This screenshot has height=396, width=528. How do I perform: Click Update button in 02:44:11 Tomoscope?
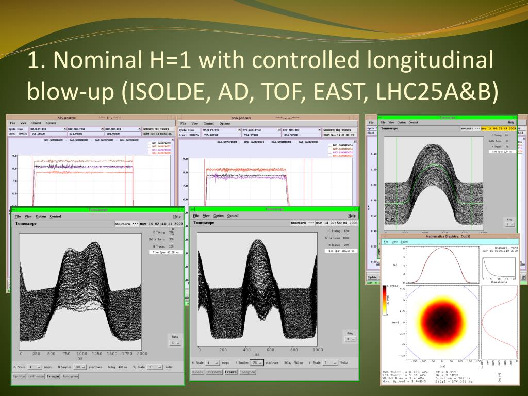(20, 376)
